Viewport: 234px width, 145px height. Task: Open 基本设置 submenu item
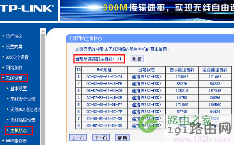(x=18, y=89)
